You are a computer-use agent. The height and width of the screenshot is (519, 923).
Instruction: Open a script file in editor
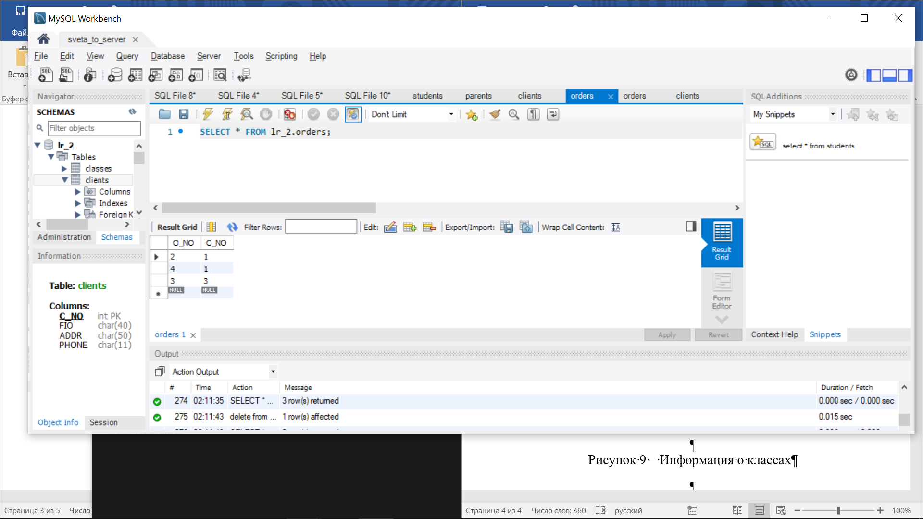click(164, 114)
